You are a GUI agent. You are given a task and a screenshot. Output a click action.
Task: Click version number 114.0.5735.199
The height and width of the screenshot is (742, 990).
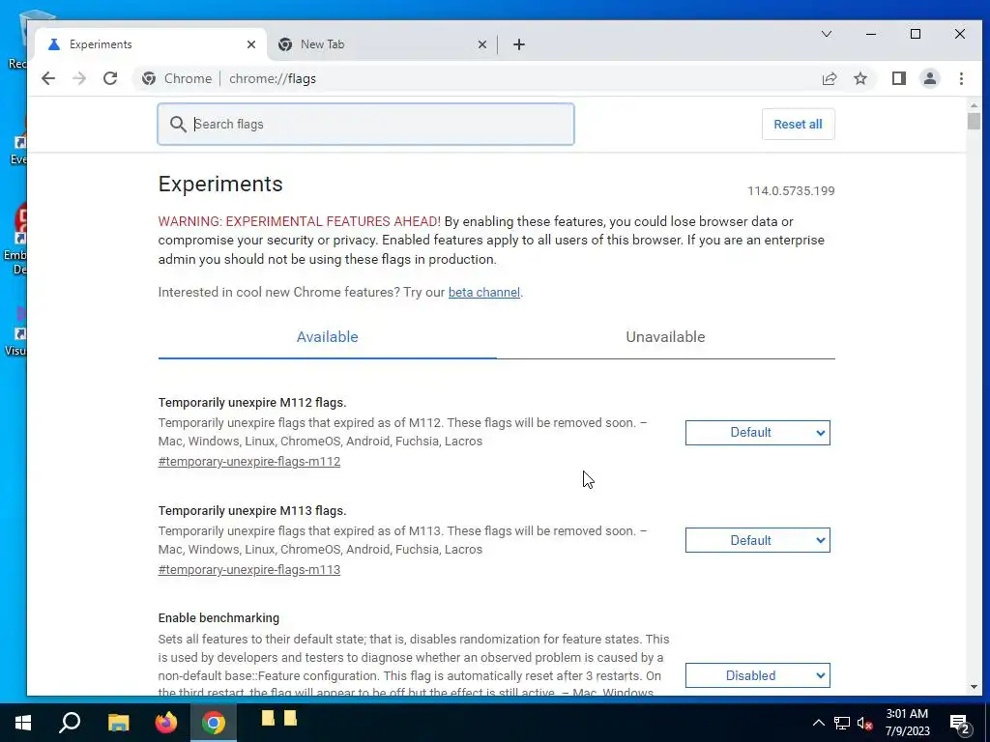click(x=791, y=190)
